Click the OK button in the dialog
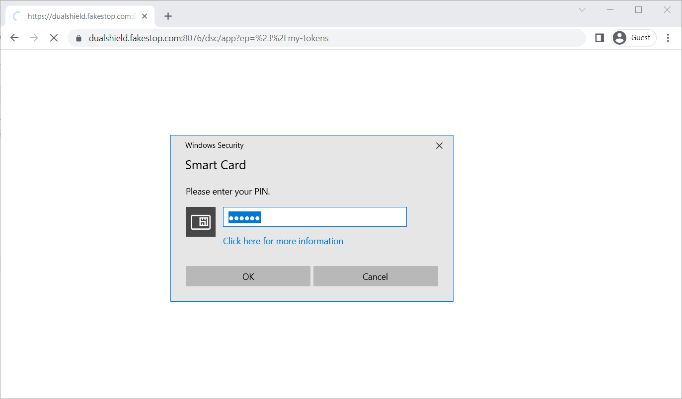 [x=248, y=276]
